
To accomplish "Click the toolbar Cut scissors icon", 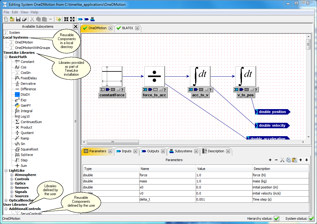I will (x=32, y=19).
